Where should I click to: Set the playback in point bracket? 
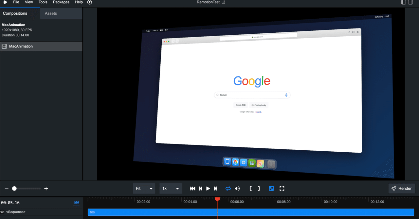tap(250, 188)
